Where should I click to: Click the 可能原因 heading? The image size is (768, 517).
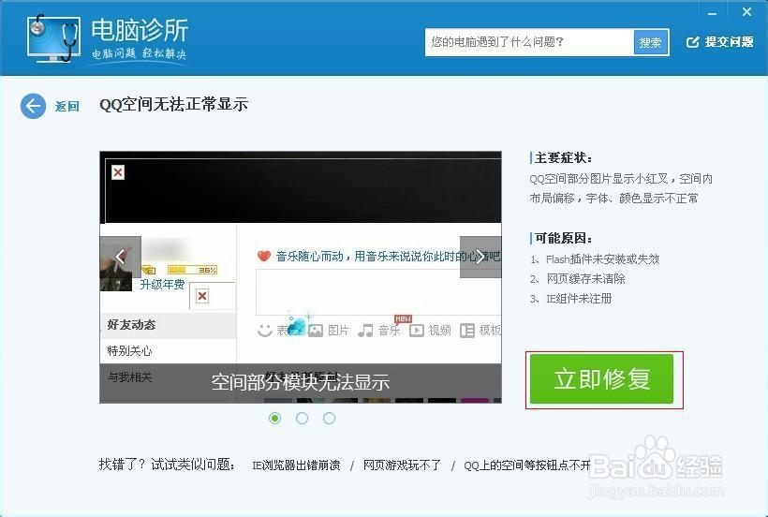[x=564, y=239]
